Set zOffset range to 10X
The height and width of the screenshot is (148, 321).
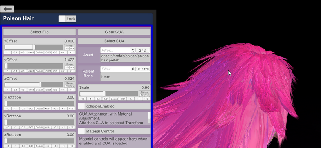(72, 86)
